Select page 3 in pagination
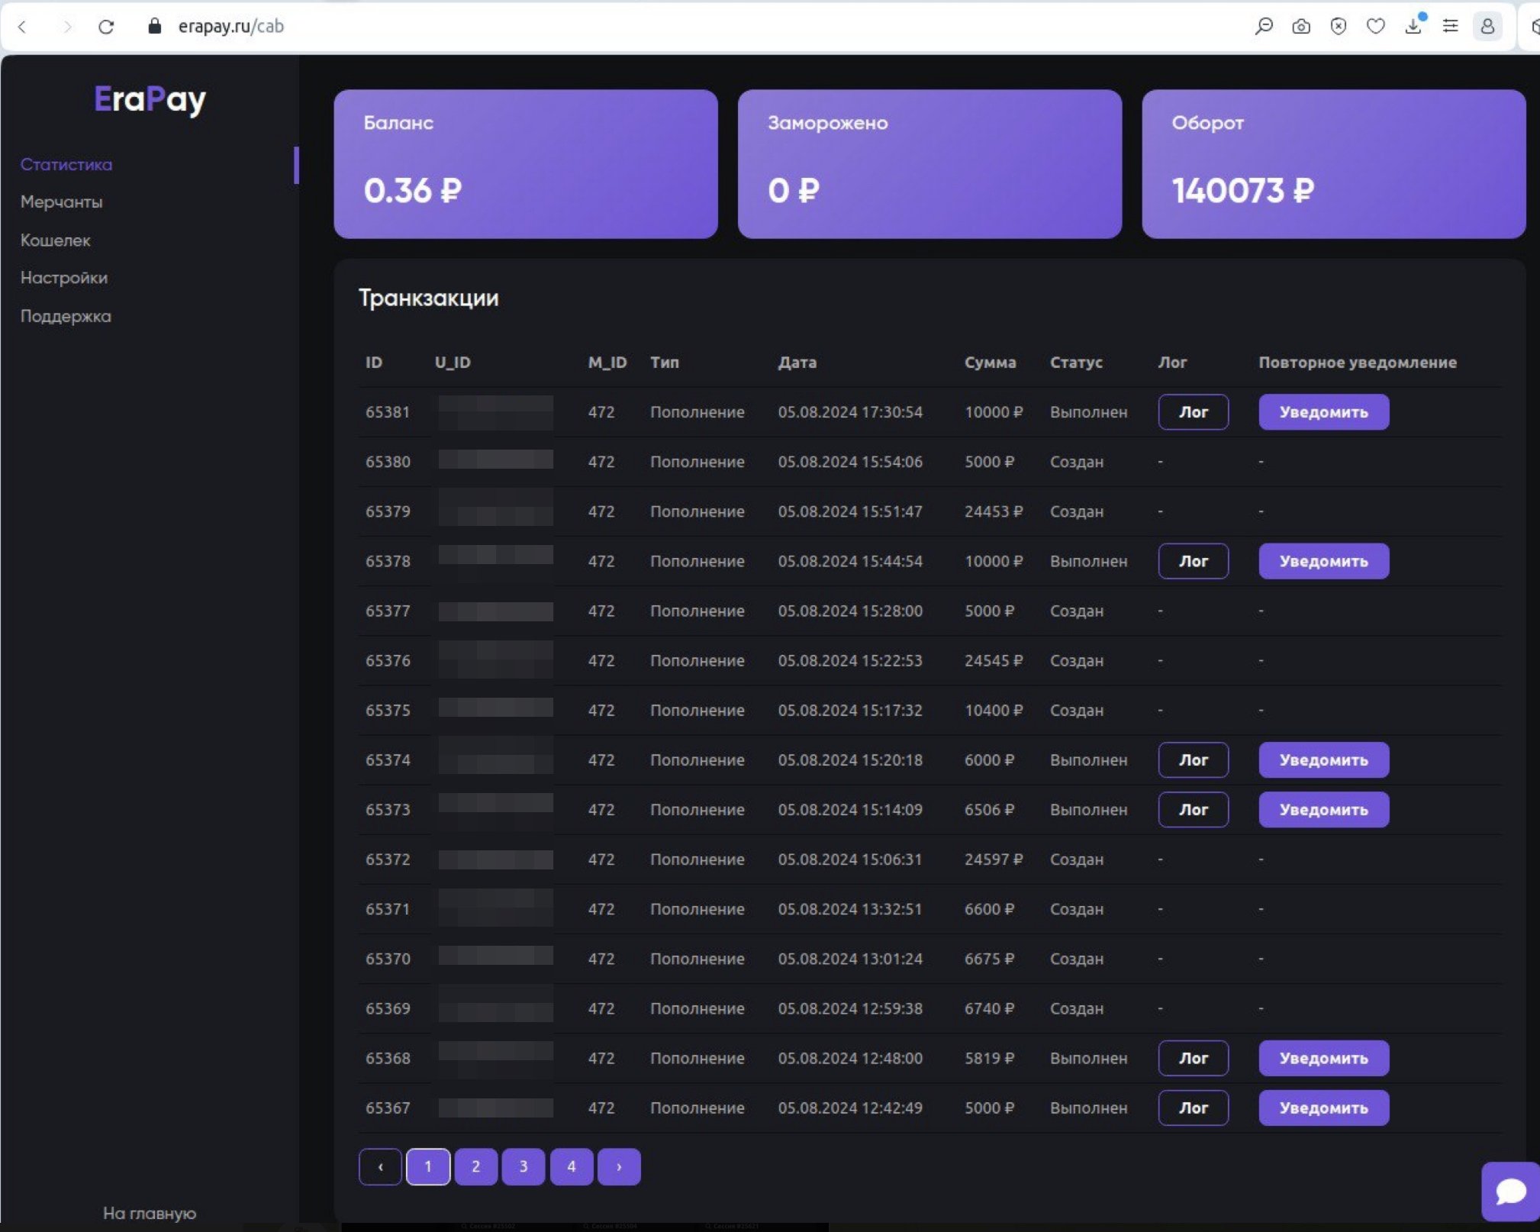The height and width of the screenshot is (1232, 1540). 524,1166
